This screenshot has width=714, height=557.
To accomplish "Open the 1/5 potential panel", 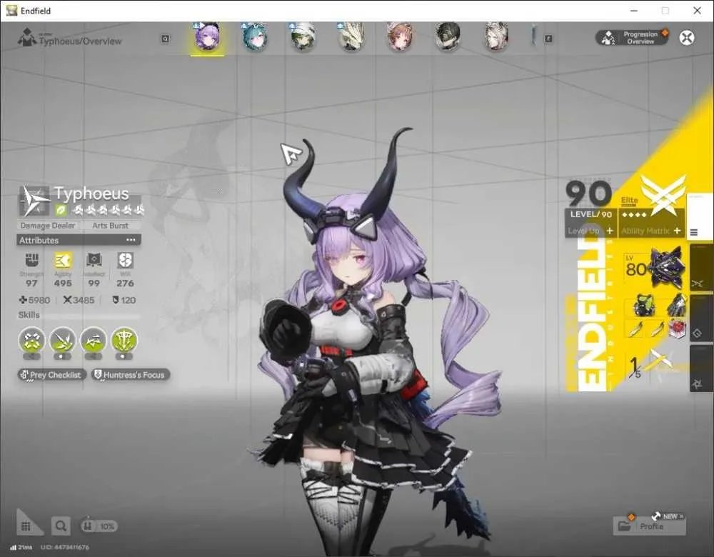I will pos(651,366).
